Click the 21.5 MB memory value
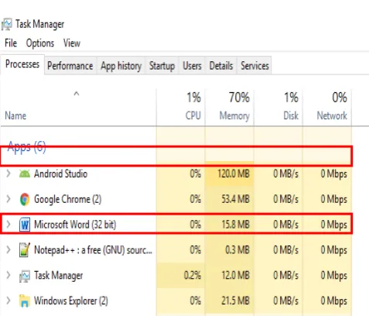The width and height of the screenshot is (369, 316). pos(236,301)
